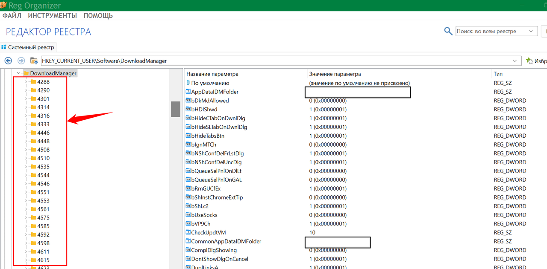Viewport: 547px width, 269px height.
Task: Select the bQueueSelPnlOnGAL parameter name
Action: [216, 180]
